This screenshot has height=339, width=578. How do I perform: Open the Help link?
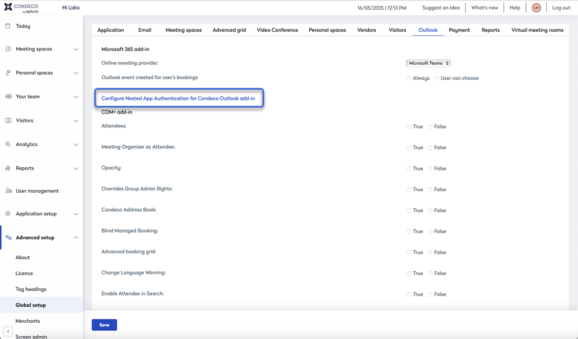(515, 8)
